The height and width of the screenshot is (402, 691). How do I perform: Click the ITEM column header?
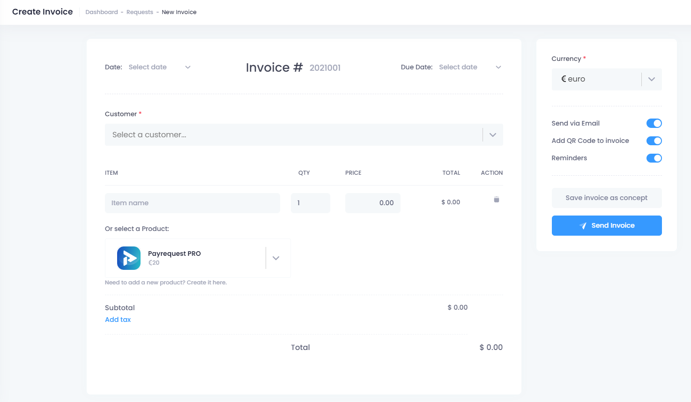pos(111,173)
